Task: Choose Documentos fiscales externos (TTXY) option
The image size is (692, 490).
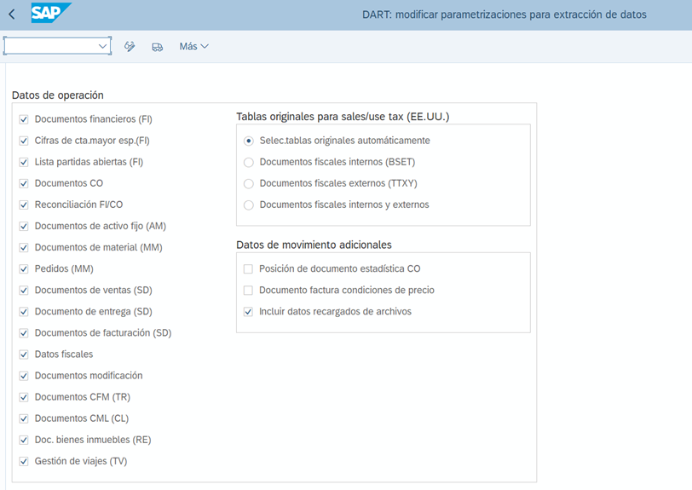Action: tap(249, 183)
